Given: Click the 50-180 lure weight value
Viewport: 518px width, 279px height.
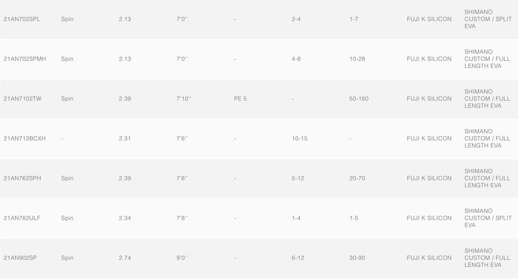Looking at the screenshot, I should [x=359, y=99].
